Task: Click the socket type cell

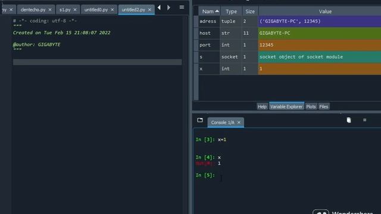Action: 231,57
